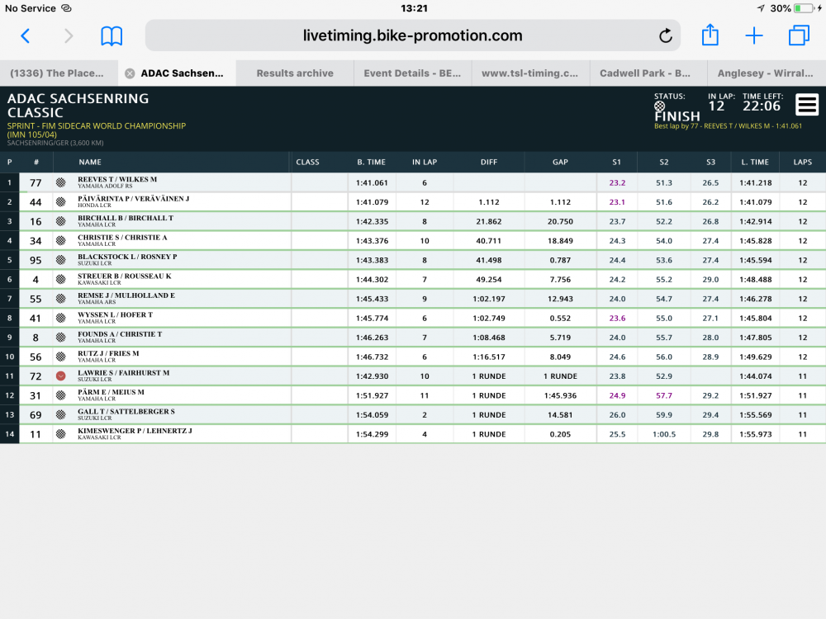The image size is (826, 619).
Task: Click the ADAC SACHSENRING CLASSIC title
Action: [x=78, y=106]
